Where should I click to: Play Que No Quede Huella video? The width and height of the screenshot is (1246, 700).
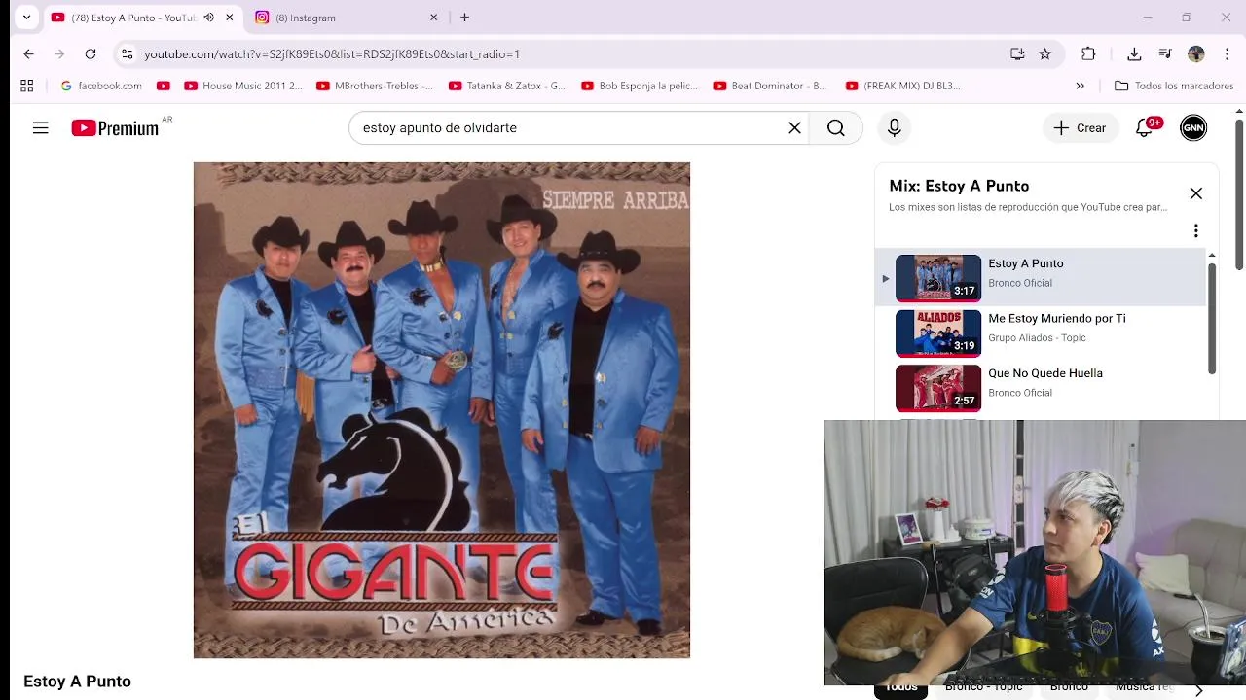click(938, 388)
